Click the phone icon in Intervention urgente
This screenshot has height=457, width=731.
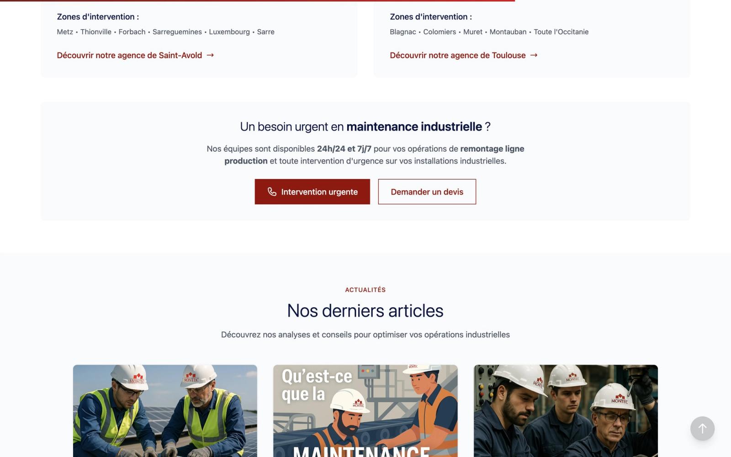[x=272, y=192]
